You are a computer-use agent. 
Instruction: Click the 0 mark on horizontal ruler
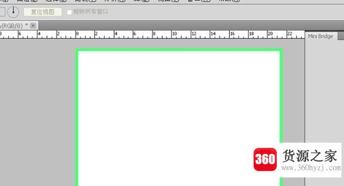[77, 34]
